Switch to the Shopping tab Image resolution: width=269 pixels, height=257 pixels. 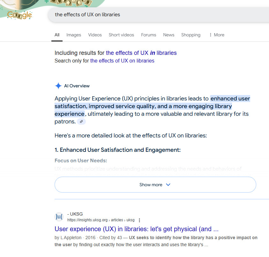(x=191, y=35)
